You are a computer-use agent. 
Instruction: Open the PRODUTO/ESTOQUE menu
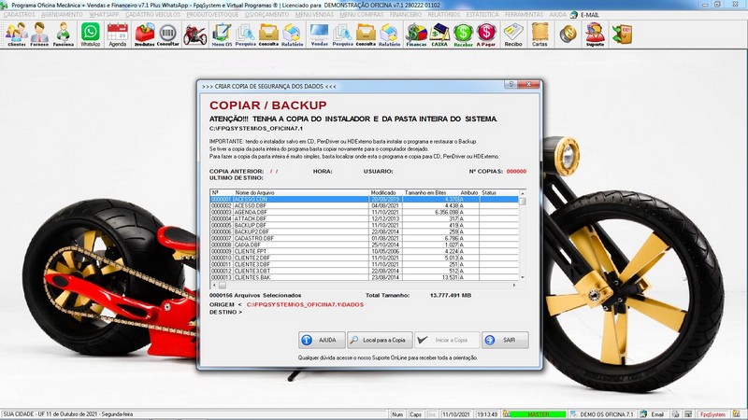(212, 15)
